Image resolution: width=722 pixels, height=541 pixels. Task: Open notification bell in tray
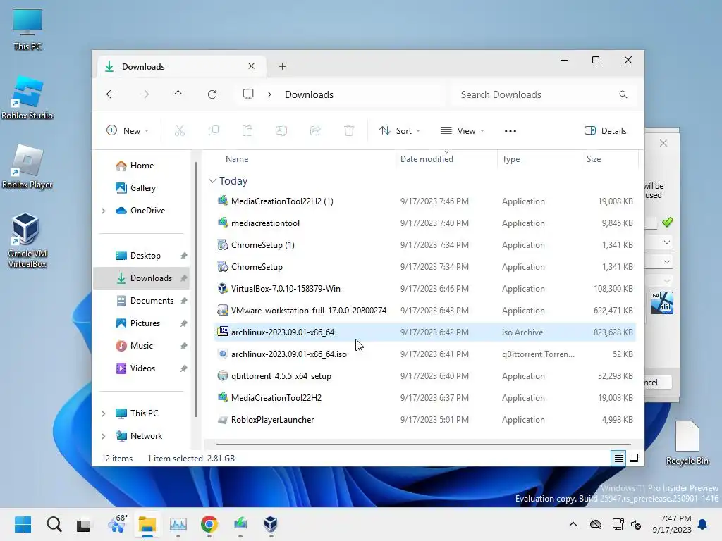[x=702, y=524]
